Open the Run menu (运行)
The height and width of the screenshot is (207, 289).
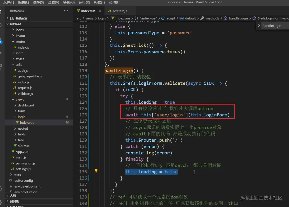(84, 2)
